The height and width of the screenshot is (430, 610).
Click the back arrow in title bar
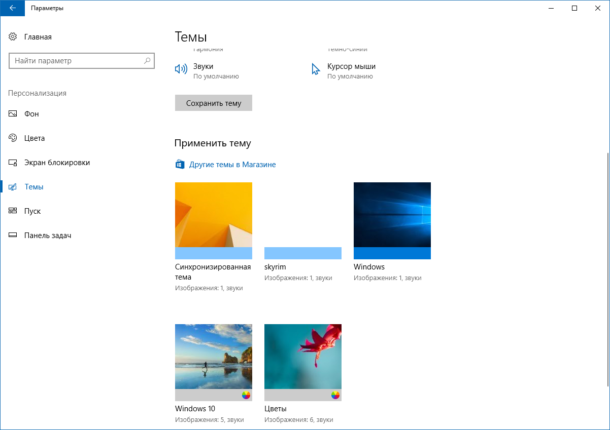coord(12,8)
